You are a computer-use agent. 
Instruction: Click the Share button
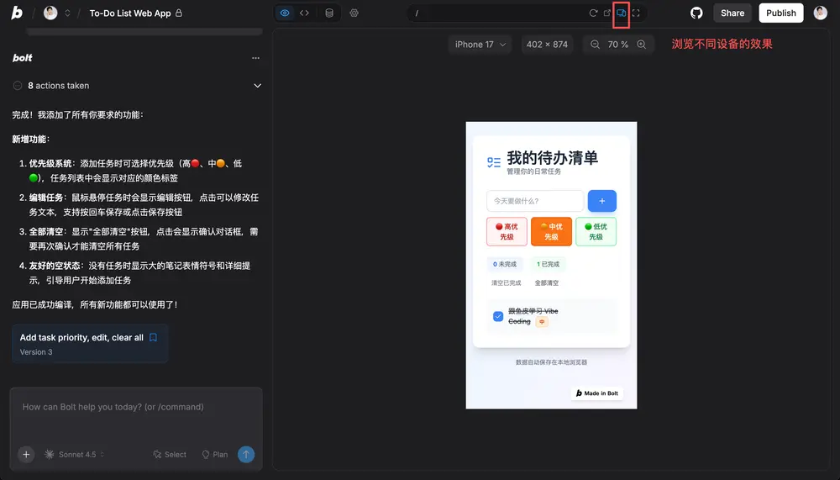coord(732,13)
